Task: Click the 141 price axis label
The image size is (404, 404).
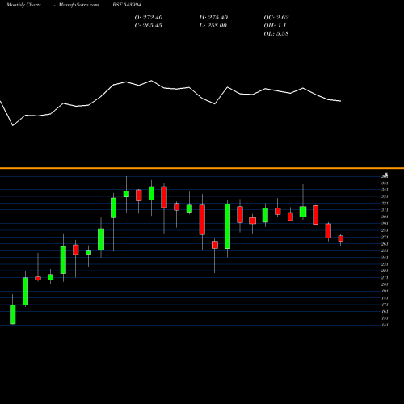Action: click(385, 325)
